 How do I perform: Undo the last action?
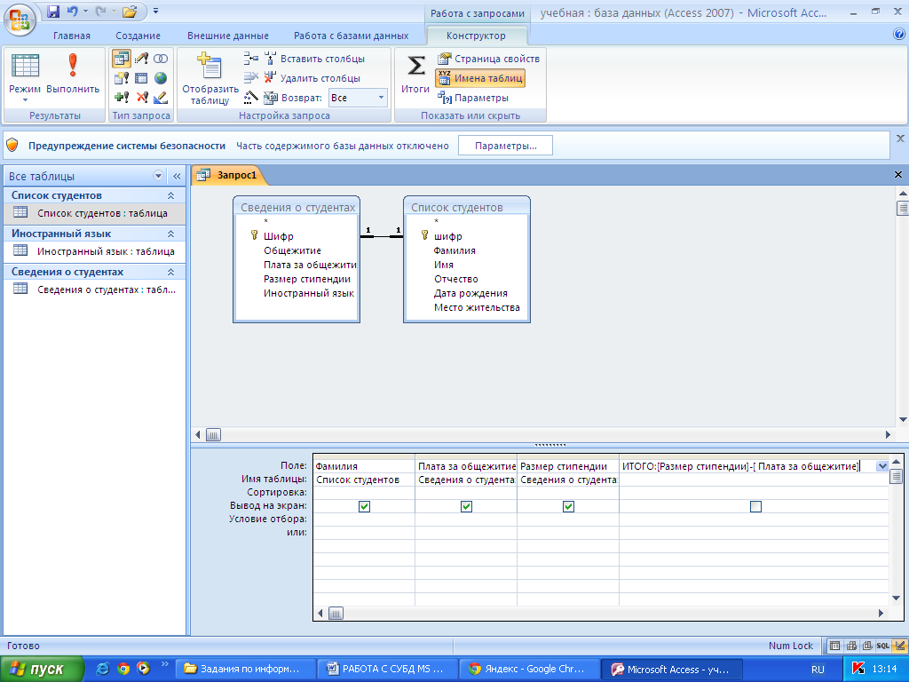click(x=73, y=11)
